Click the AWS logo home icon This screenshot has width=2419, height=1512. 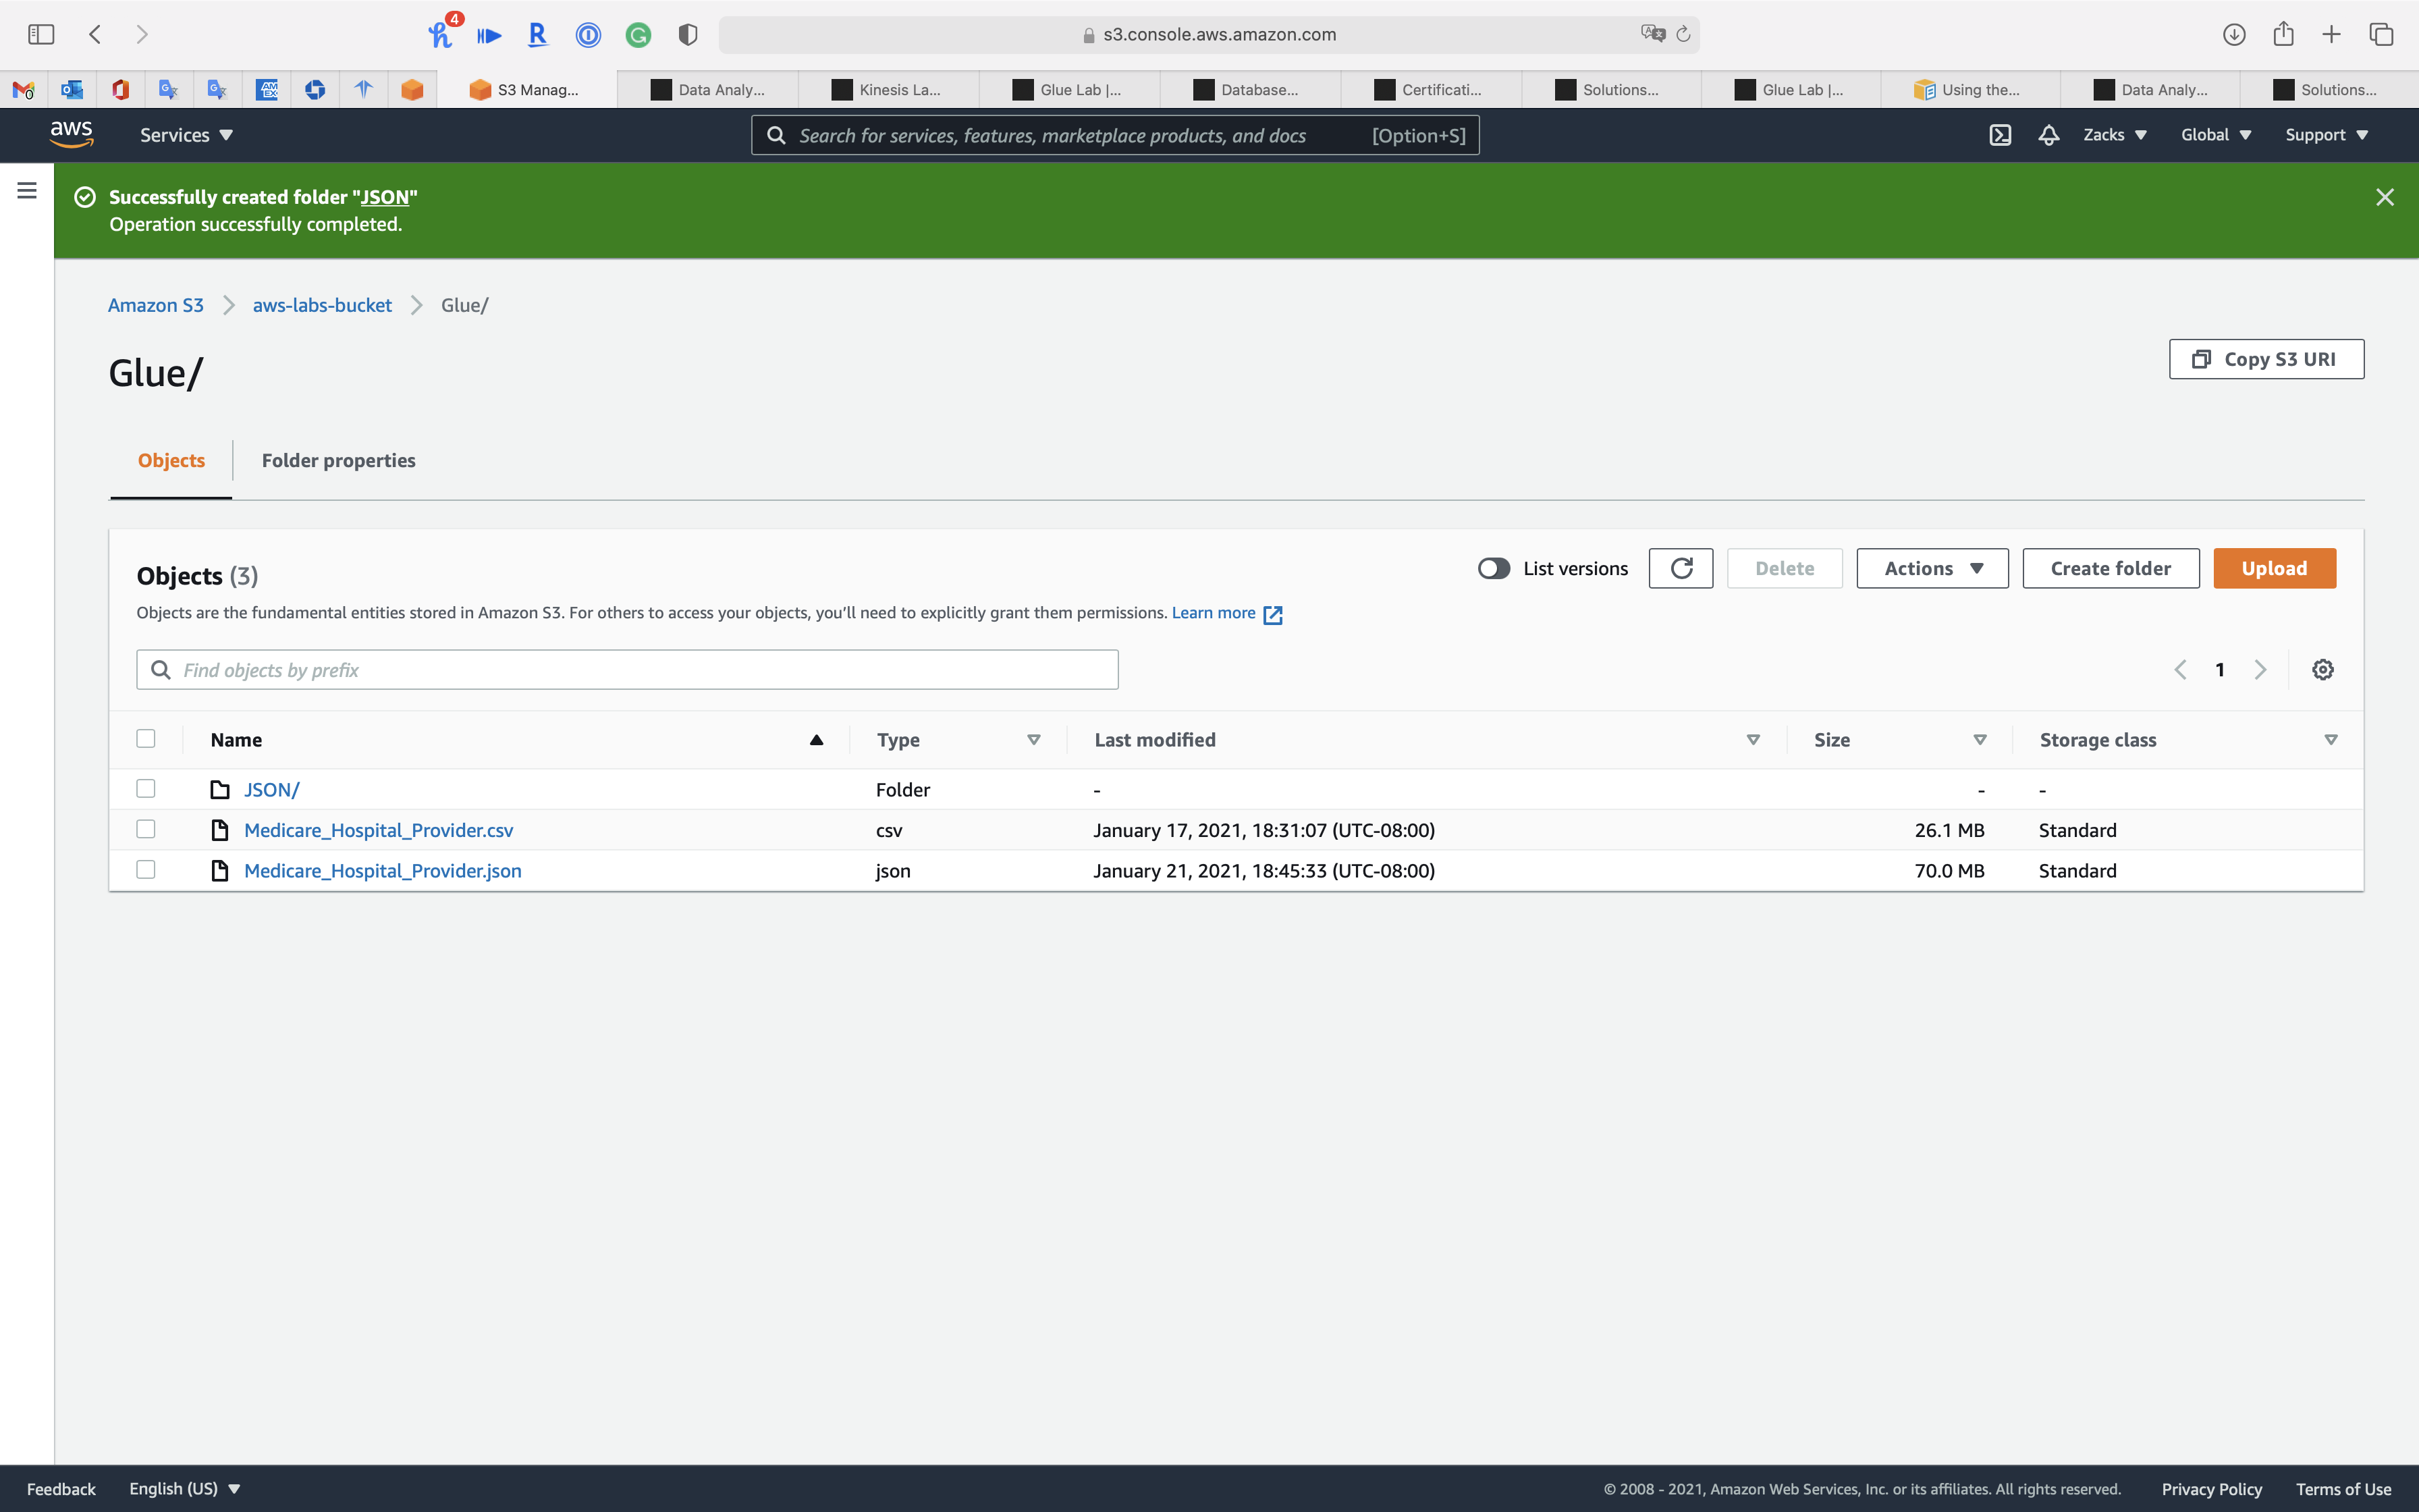(x=72, y=134)
